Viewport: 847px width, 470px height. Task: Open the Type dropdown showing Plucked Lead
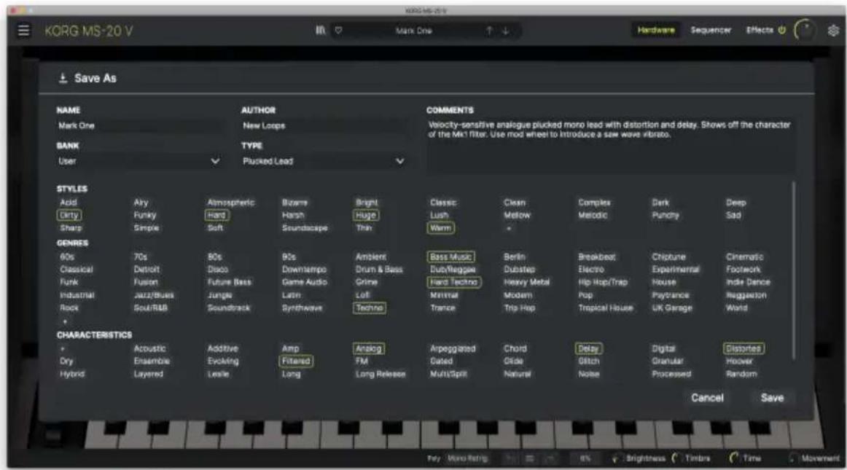point(324,161)
